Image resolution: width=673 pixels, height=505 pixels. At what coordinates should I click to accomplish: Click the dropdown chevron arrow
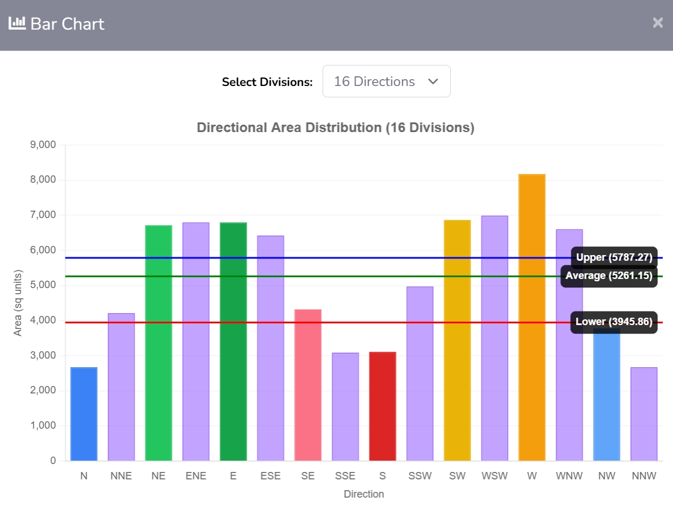click(433, 81)
